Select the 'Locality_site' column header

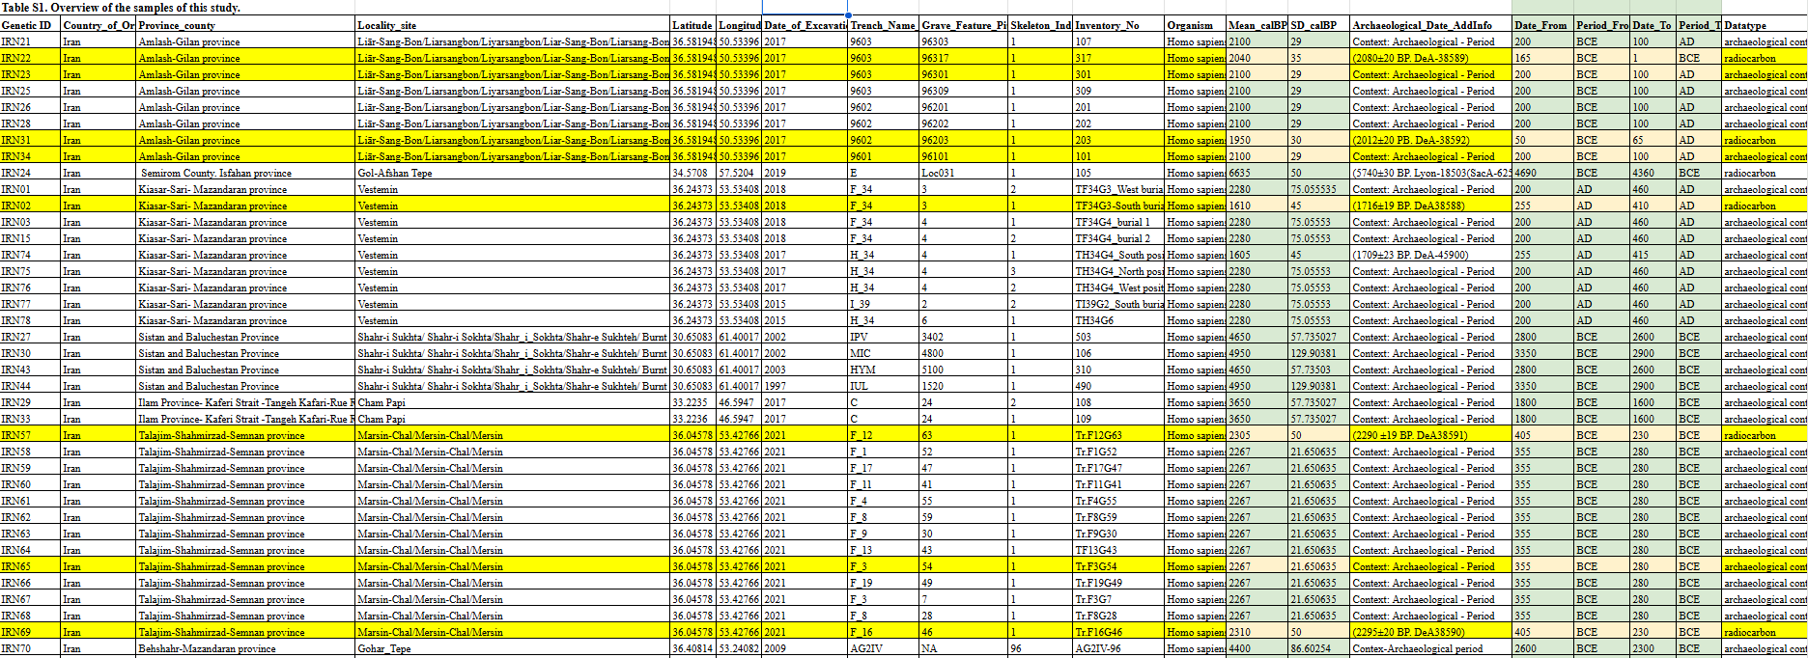pos(512,25)
